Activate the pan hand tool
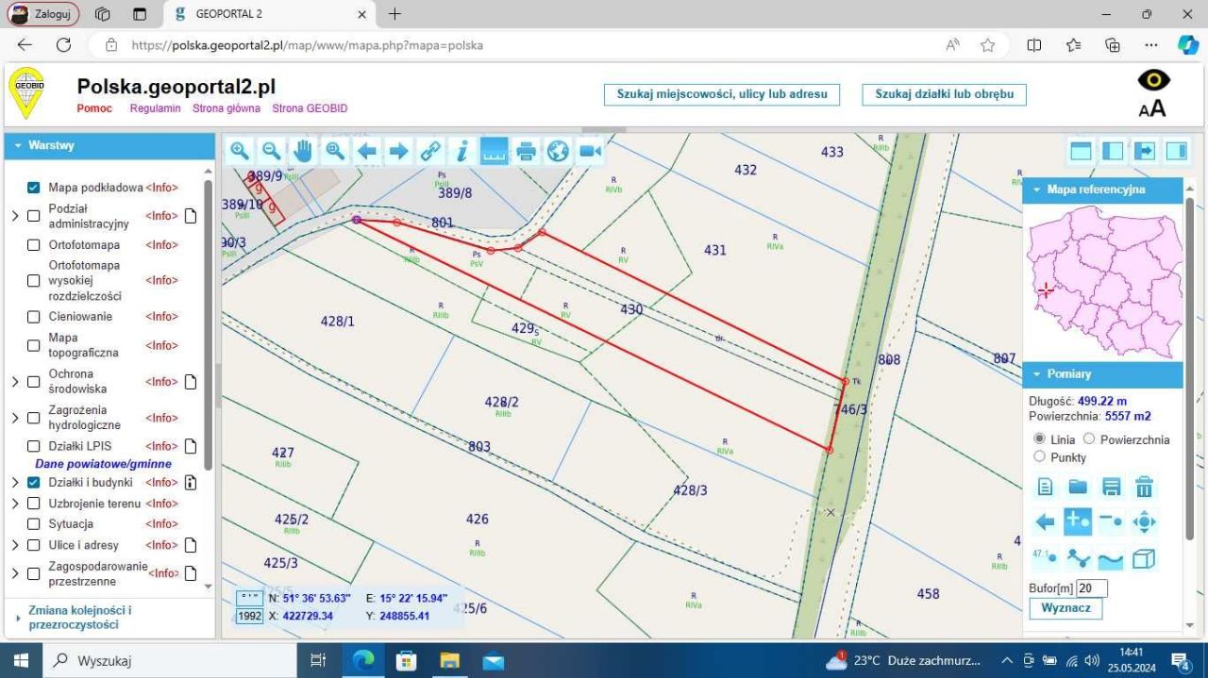The image size is (1208, 678). point(303,151)
